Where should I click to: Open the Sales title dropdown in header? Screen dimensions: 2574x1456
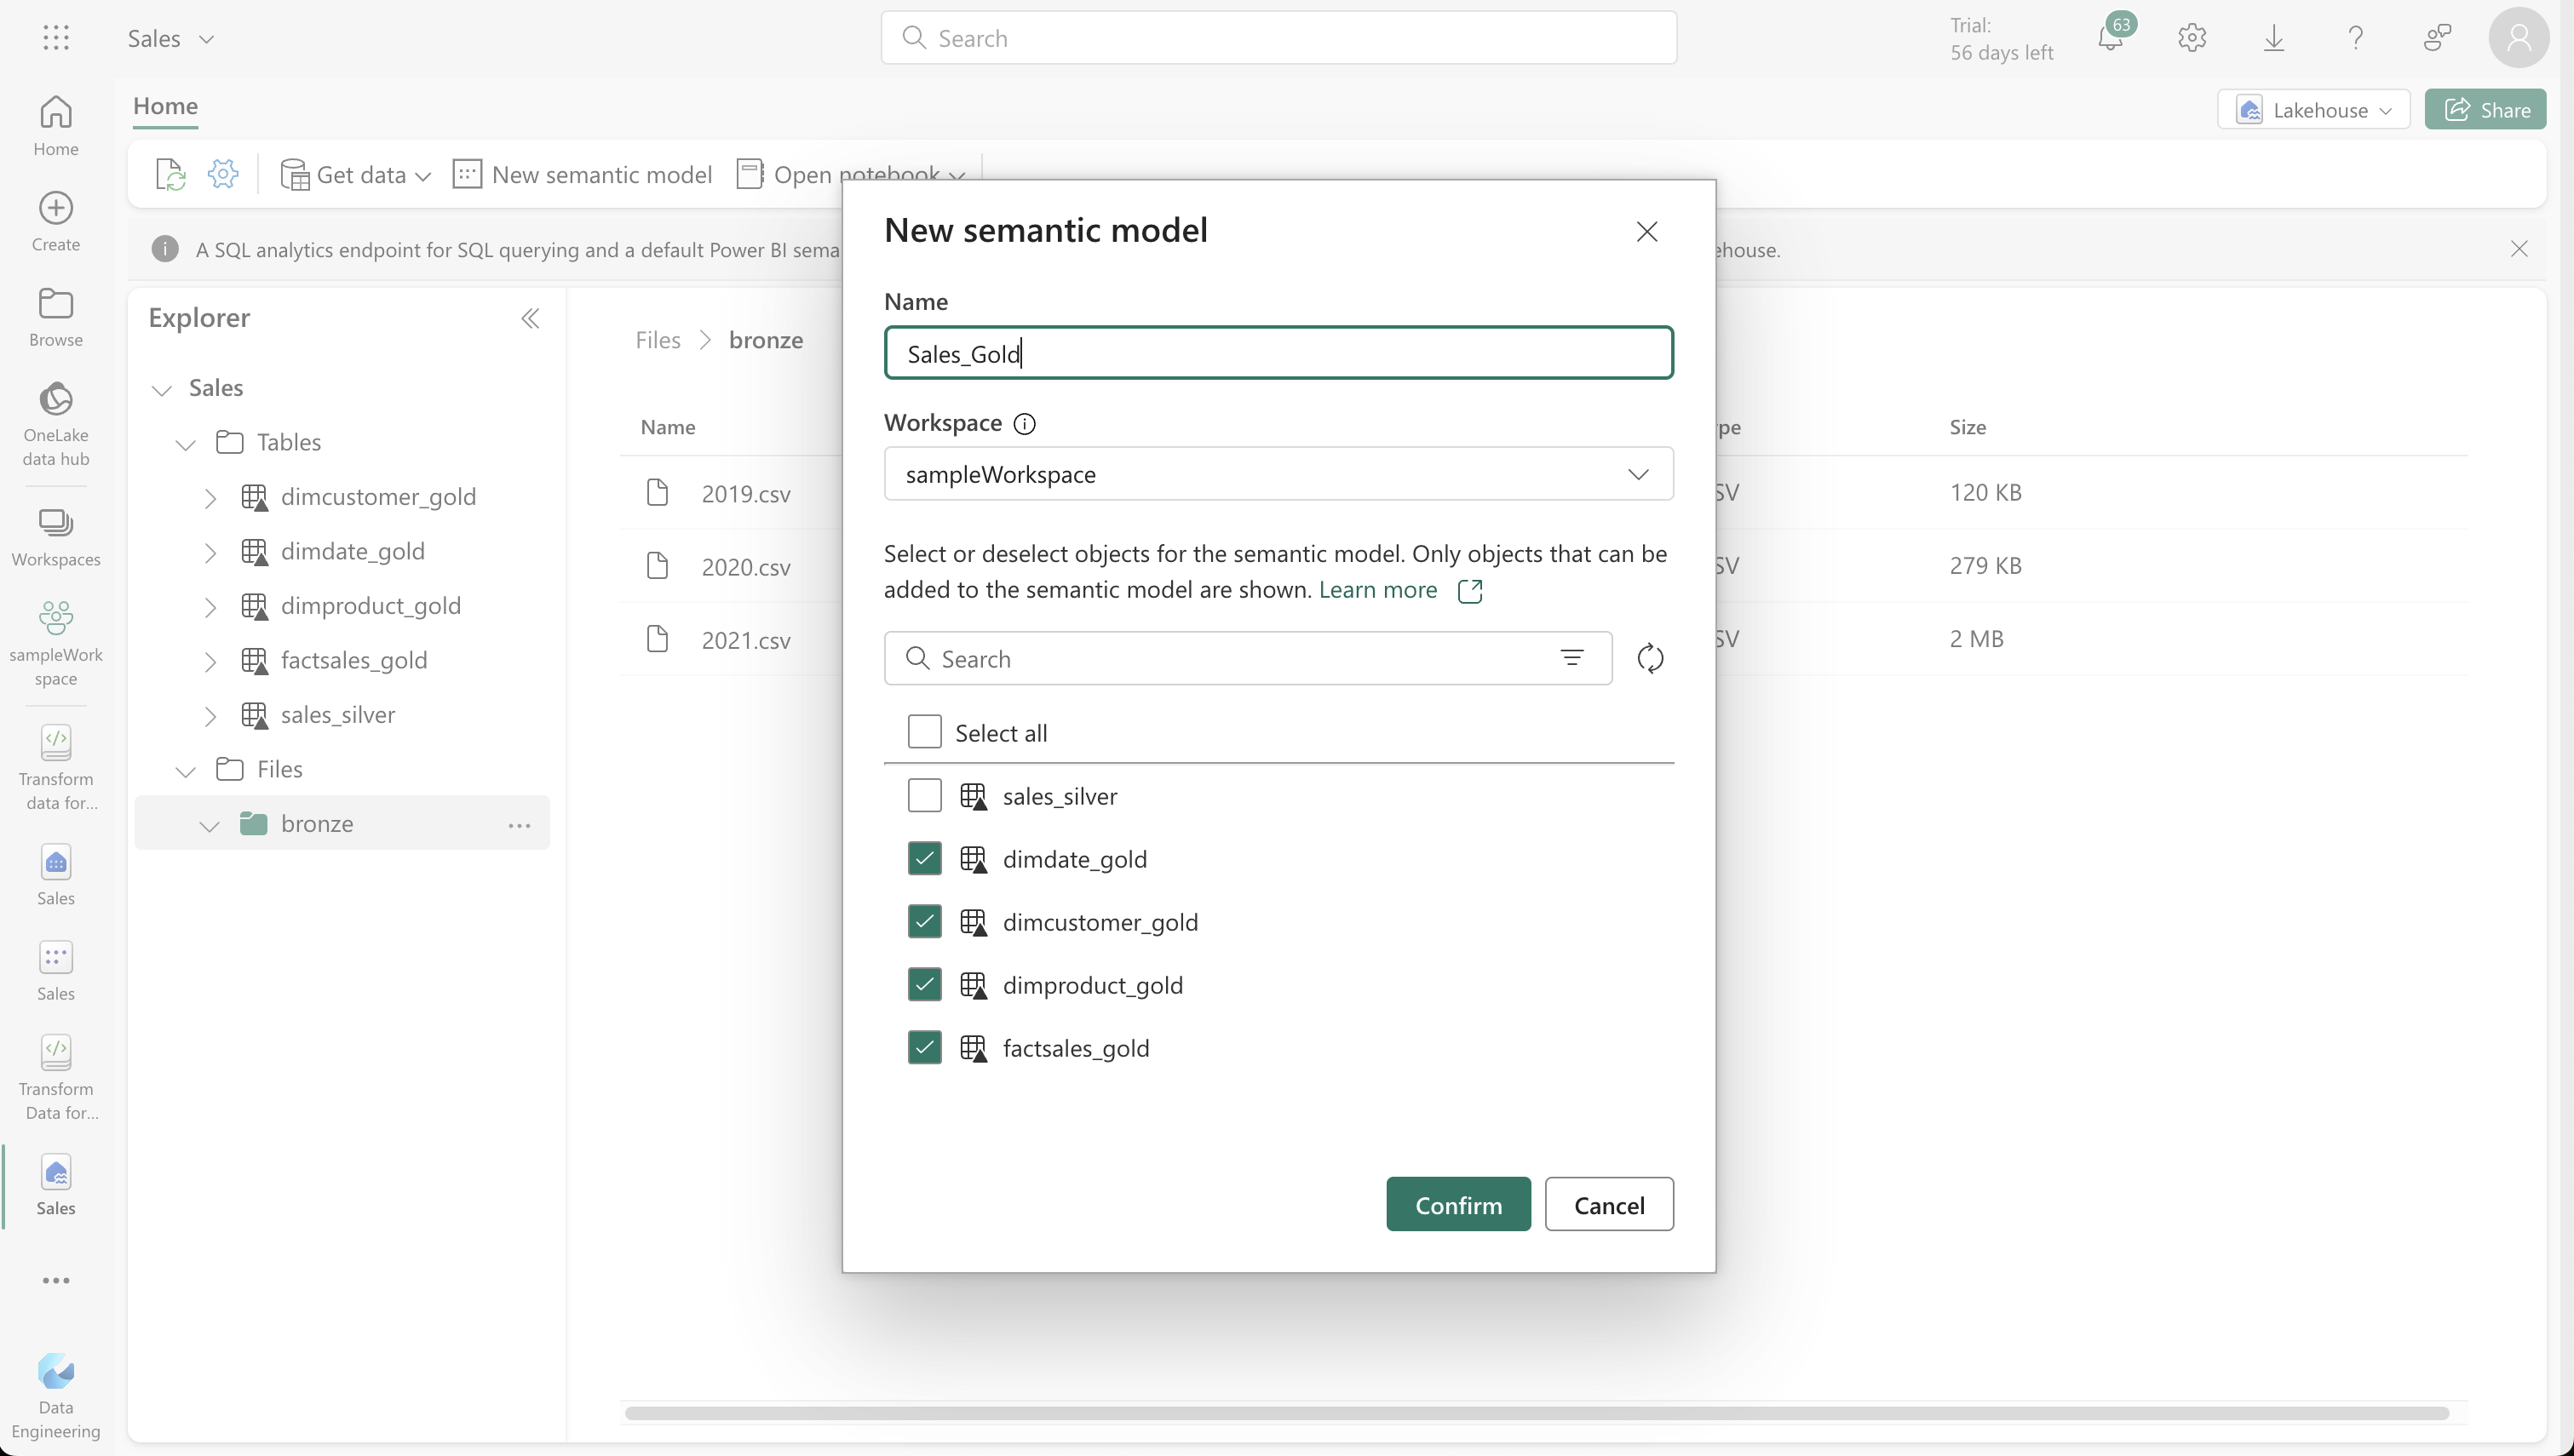(x=171, y=38)
